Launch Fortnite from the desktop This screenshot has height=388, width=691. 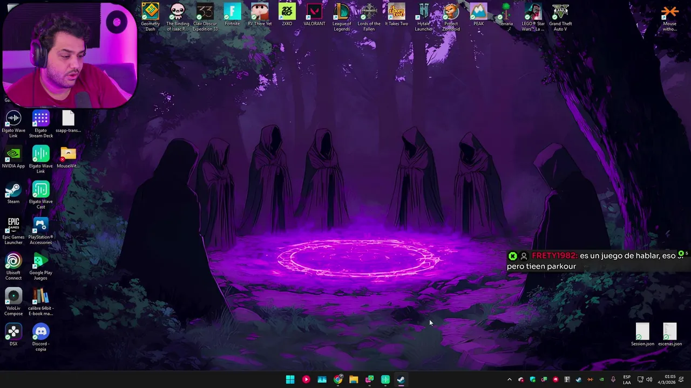(x=232, y=15)
